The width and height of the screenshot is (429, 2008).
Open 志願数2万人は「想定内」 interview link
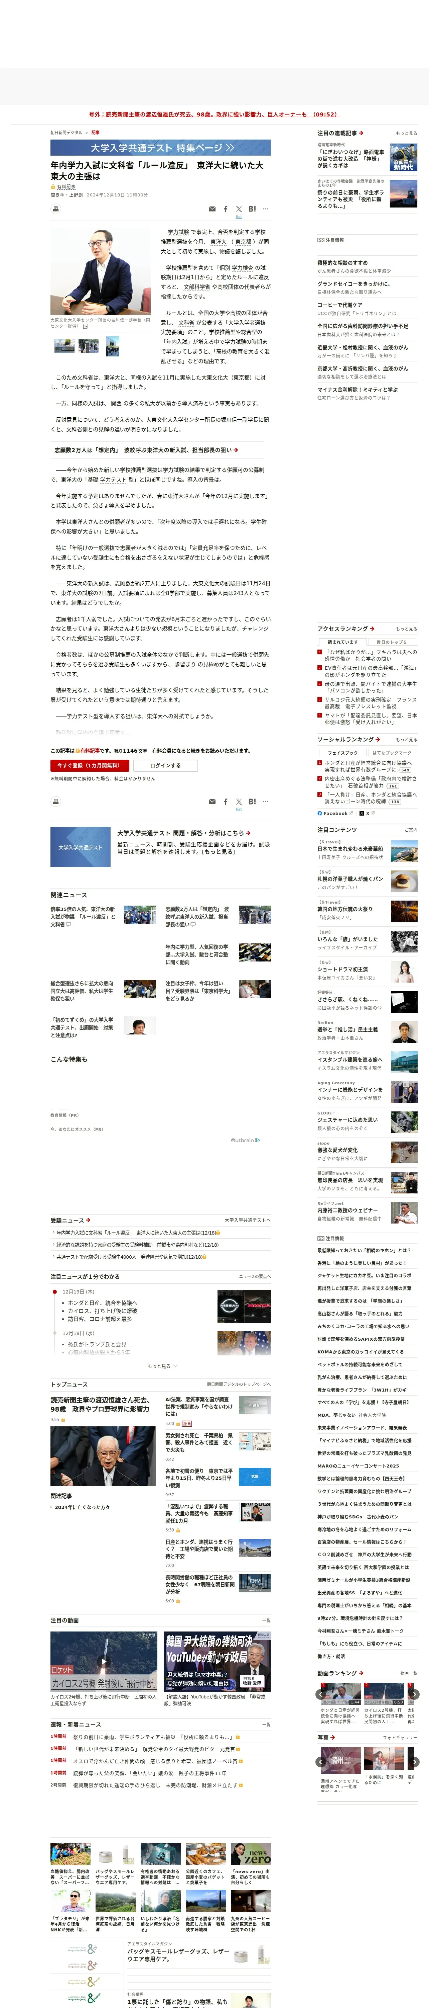tap(146, 450)
